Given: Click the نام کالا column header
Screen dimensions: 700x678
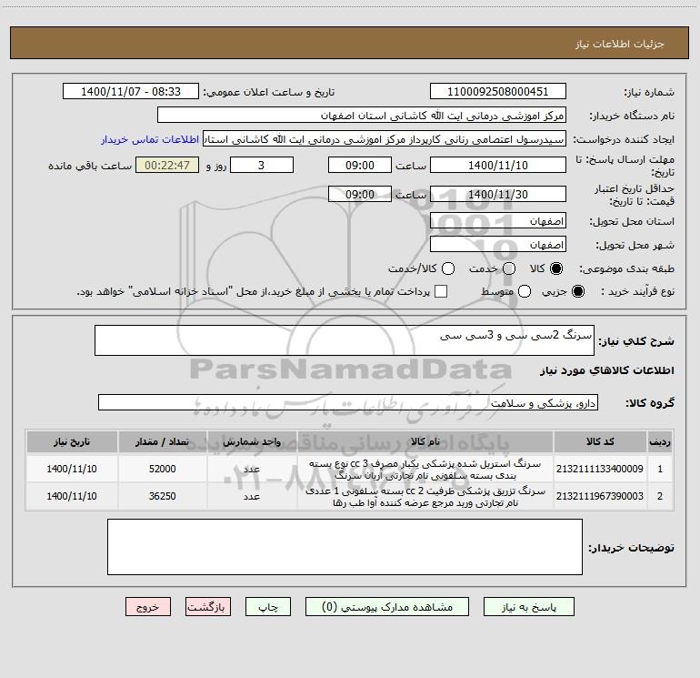Looking at the screenshot, I should (425, 441).
